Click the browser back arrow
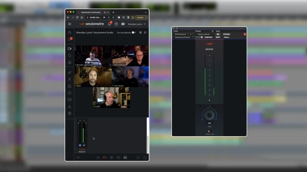Screen dimensions: 307x172 pyautogui.click(x=68, y=17)
